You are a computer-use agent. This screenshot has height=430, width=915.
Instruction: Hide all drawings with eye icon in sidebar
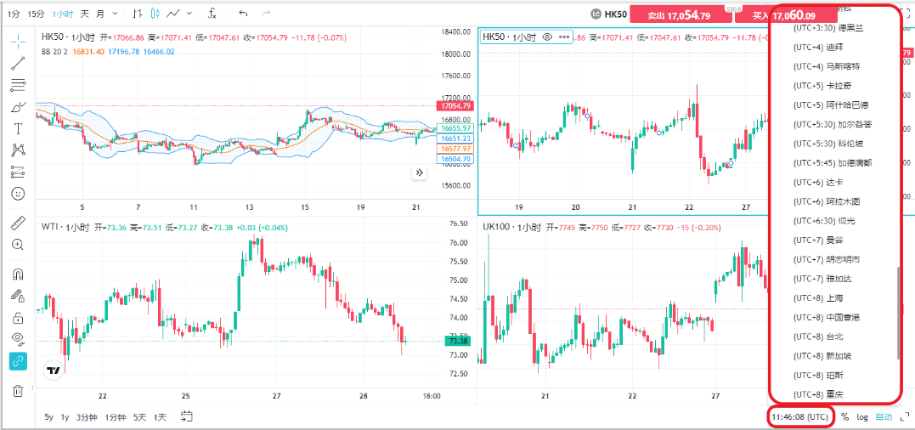18,339
